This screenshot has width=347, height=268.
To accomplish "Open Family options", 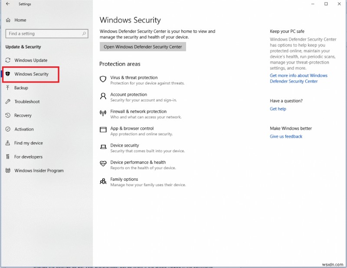I will [124, 180].
